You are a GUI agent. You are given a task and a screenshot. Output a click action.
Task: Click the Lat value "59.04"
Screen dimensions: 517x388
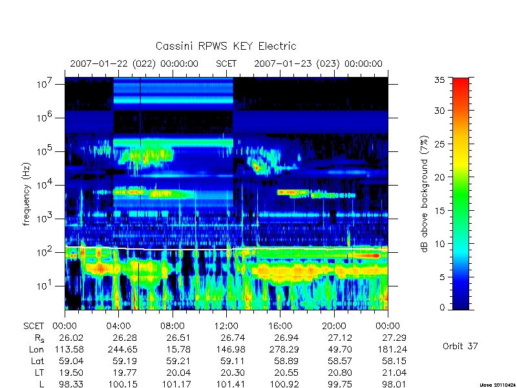pos(71,361)
